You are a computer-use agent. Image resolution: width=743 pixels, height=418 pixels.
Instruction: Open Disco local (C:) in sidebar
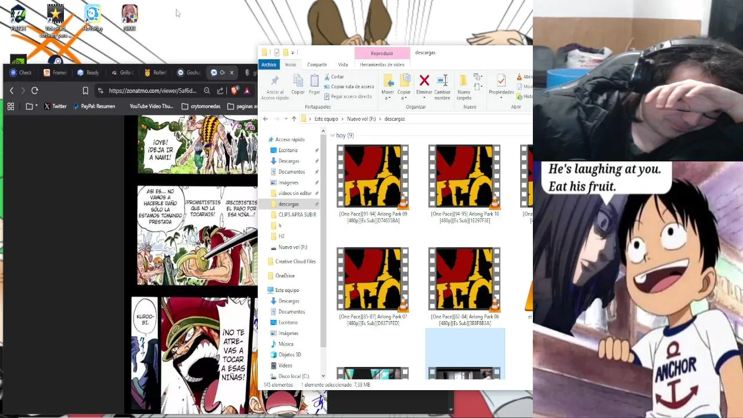click(x=289, y=376)
